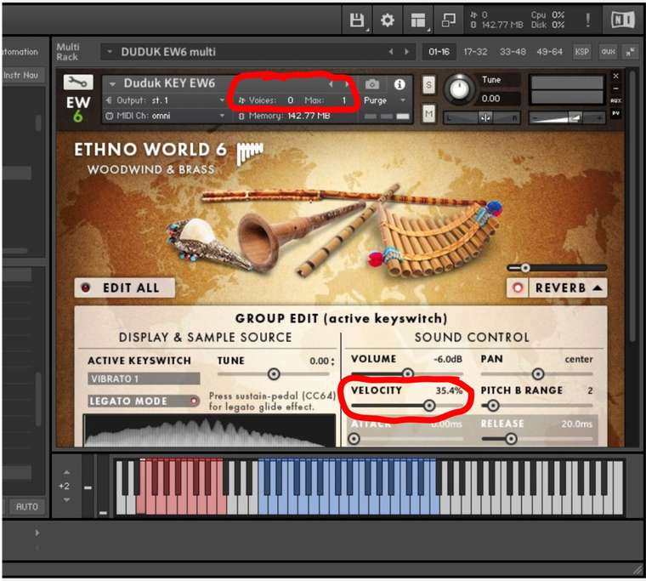Load previous instrument via header left arrow
646x581 pixels.
click(x=331, y=84)
